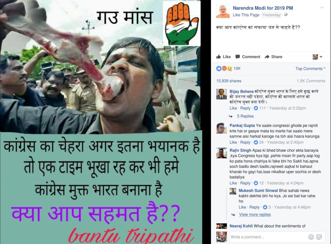
Task: Click Like This Page link
Action: point(246,15)
